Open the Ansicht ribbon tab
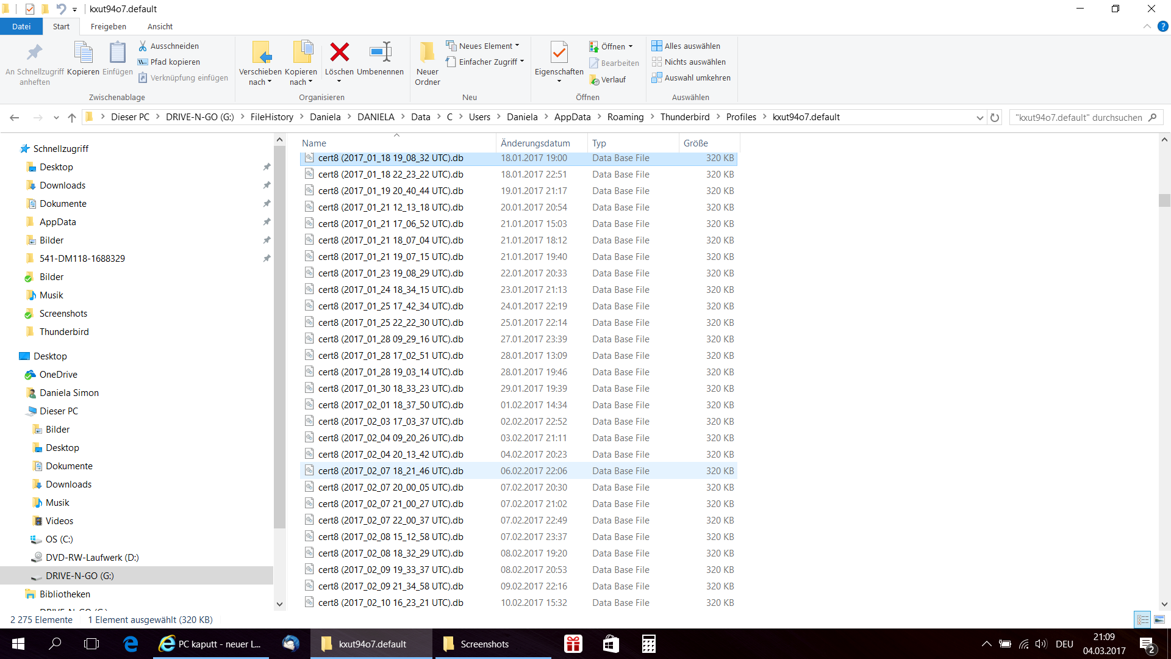The image size is (1171, 659). coord(160,26)
